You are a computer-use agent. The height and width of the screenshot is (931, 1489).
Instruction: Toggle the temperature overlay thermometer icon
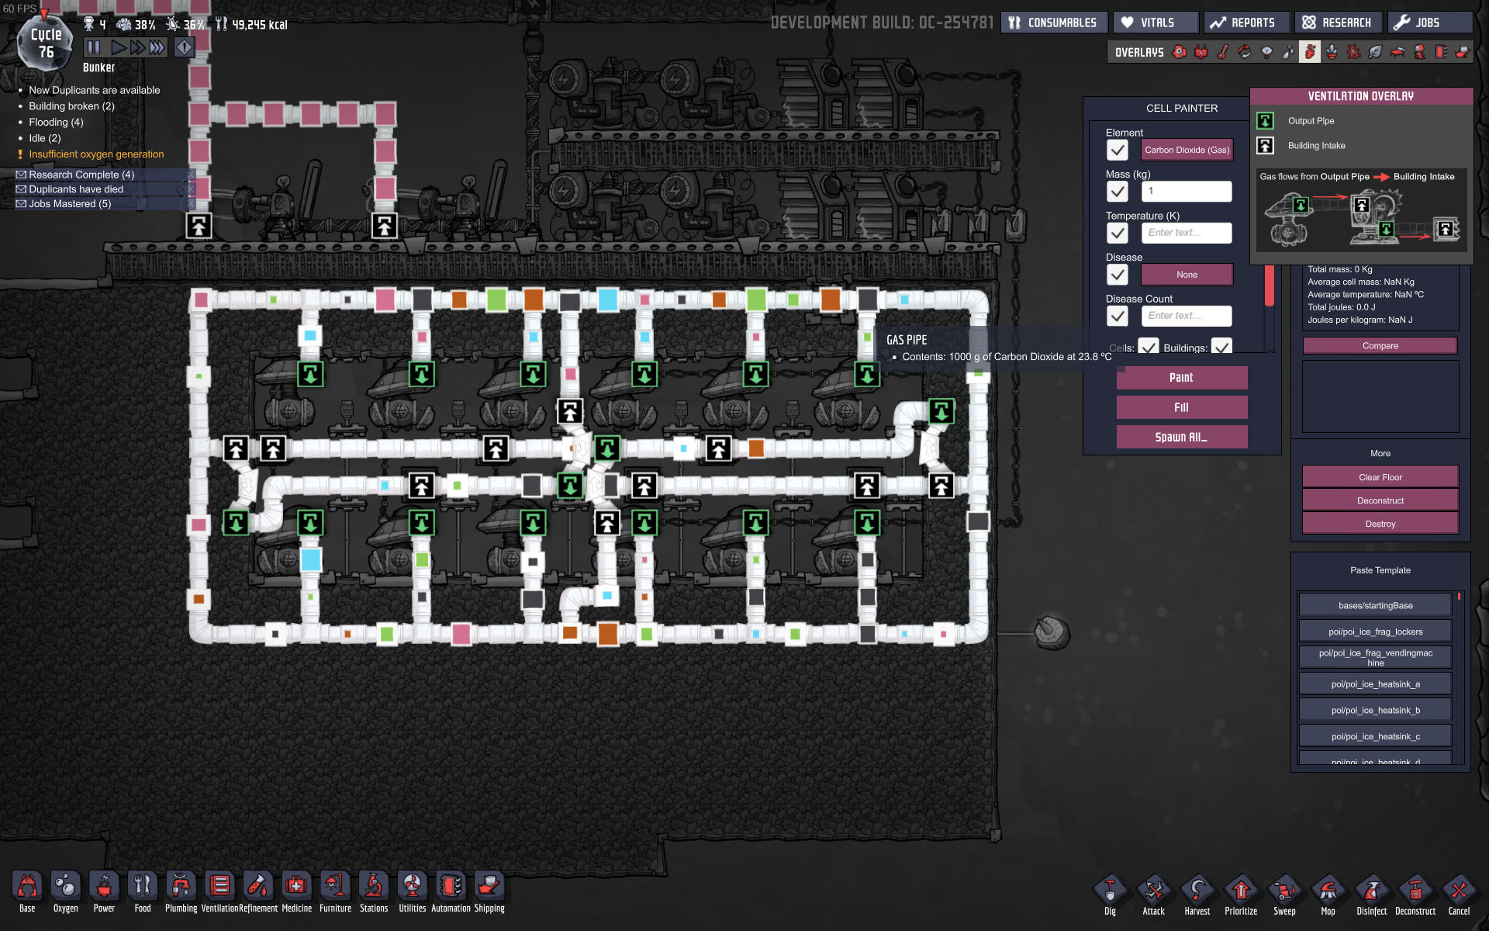click(x=1223, y=52)
